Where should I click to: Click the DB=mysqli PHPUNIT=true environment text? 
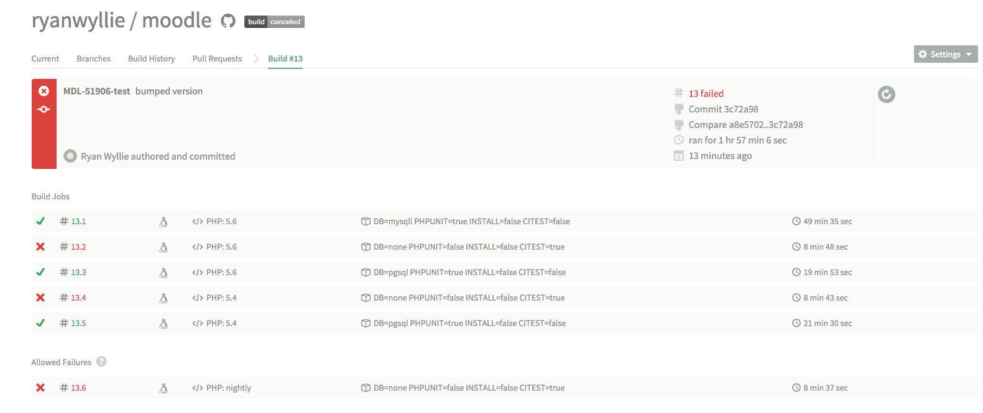[x=472, y=221]
